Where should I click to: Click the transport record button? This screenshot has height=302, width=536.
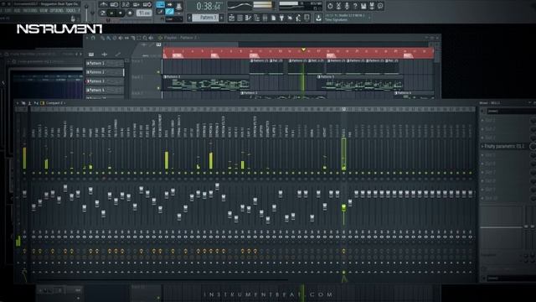pyautogui.click(x=130, y=13)
